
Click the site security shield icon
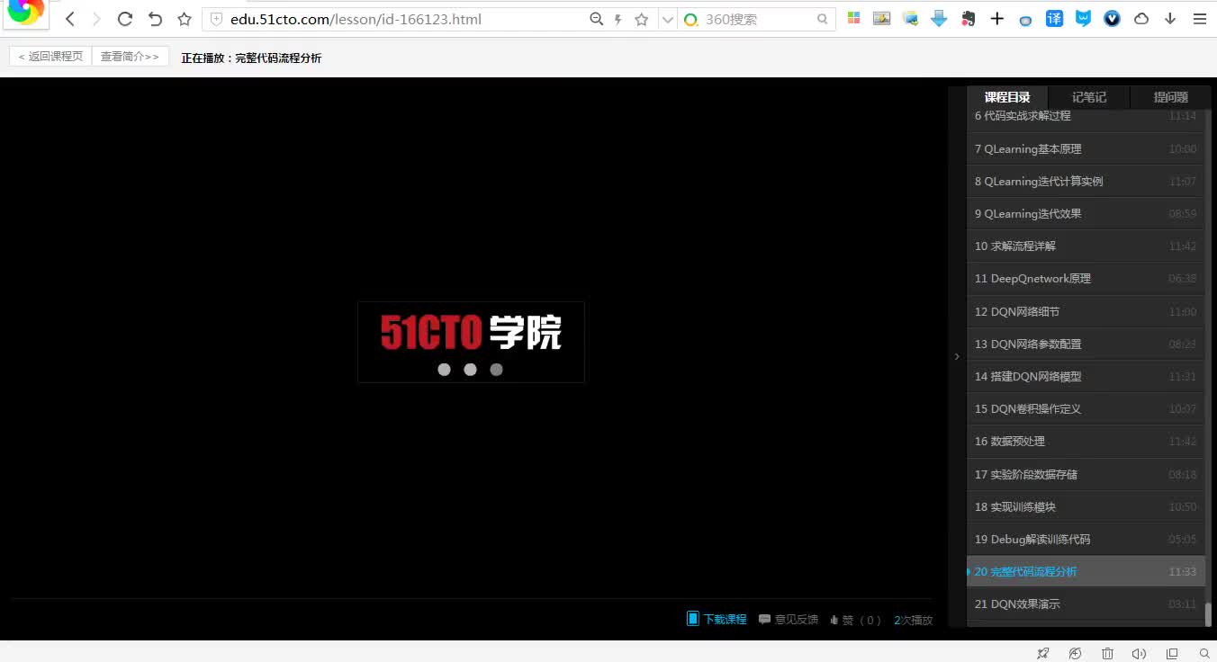(216, 19)
